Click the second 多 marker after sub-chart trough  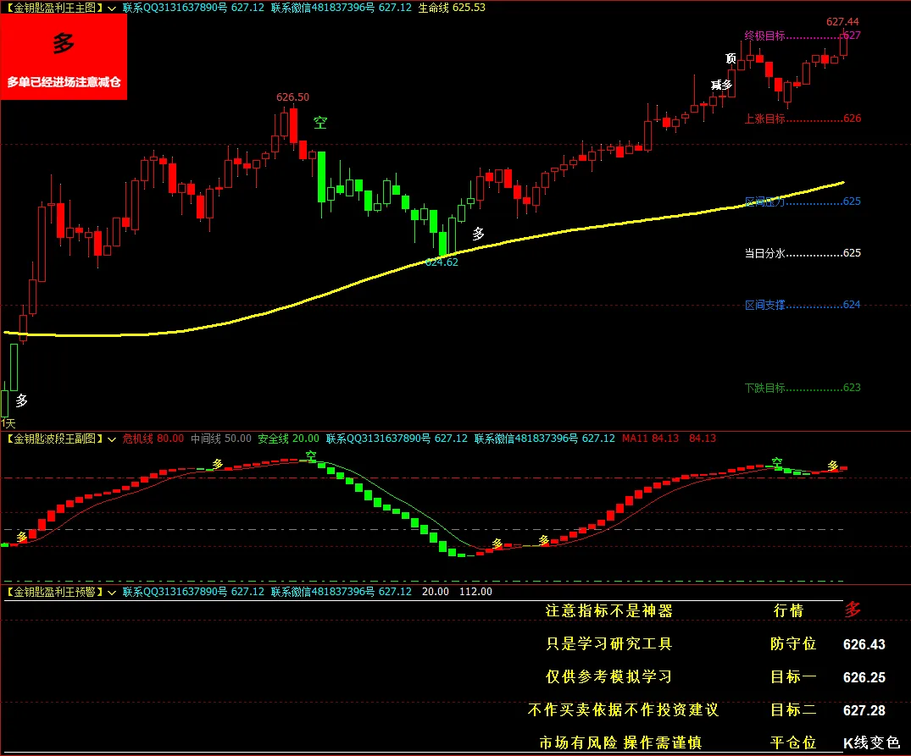point(544,541)
